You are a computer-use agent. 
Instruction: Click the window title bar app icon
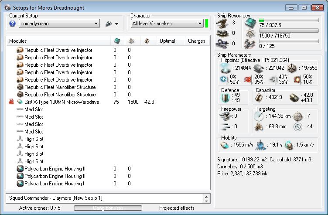8,8
